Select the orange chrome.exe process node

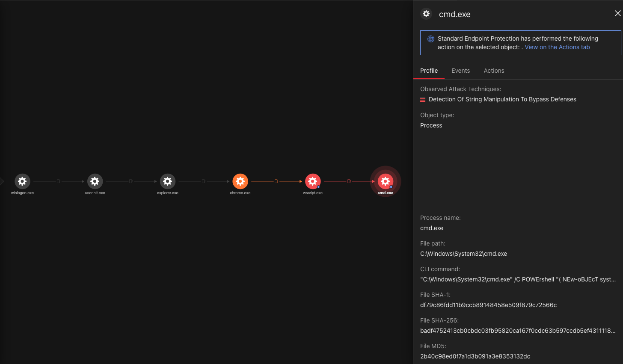240,181
